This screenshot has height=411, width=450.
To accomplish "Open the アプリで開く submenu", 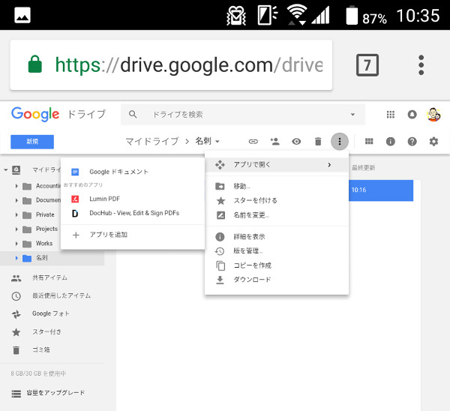I will pyautogui.click(x=277, y=165).
